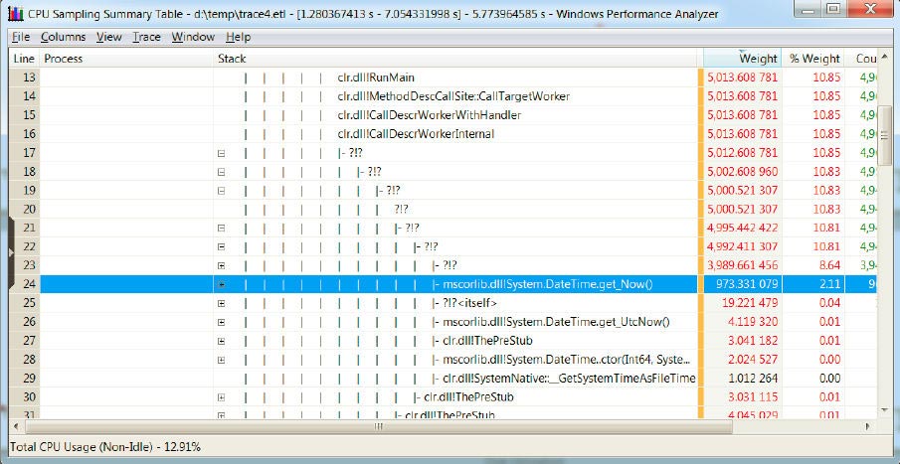Click weight value 5,012.608 781
This screenshot has width=900, height=464.
pyautogui.click(x=743, y=153)
